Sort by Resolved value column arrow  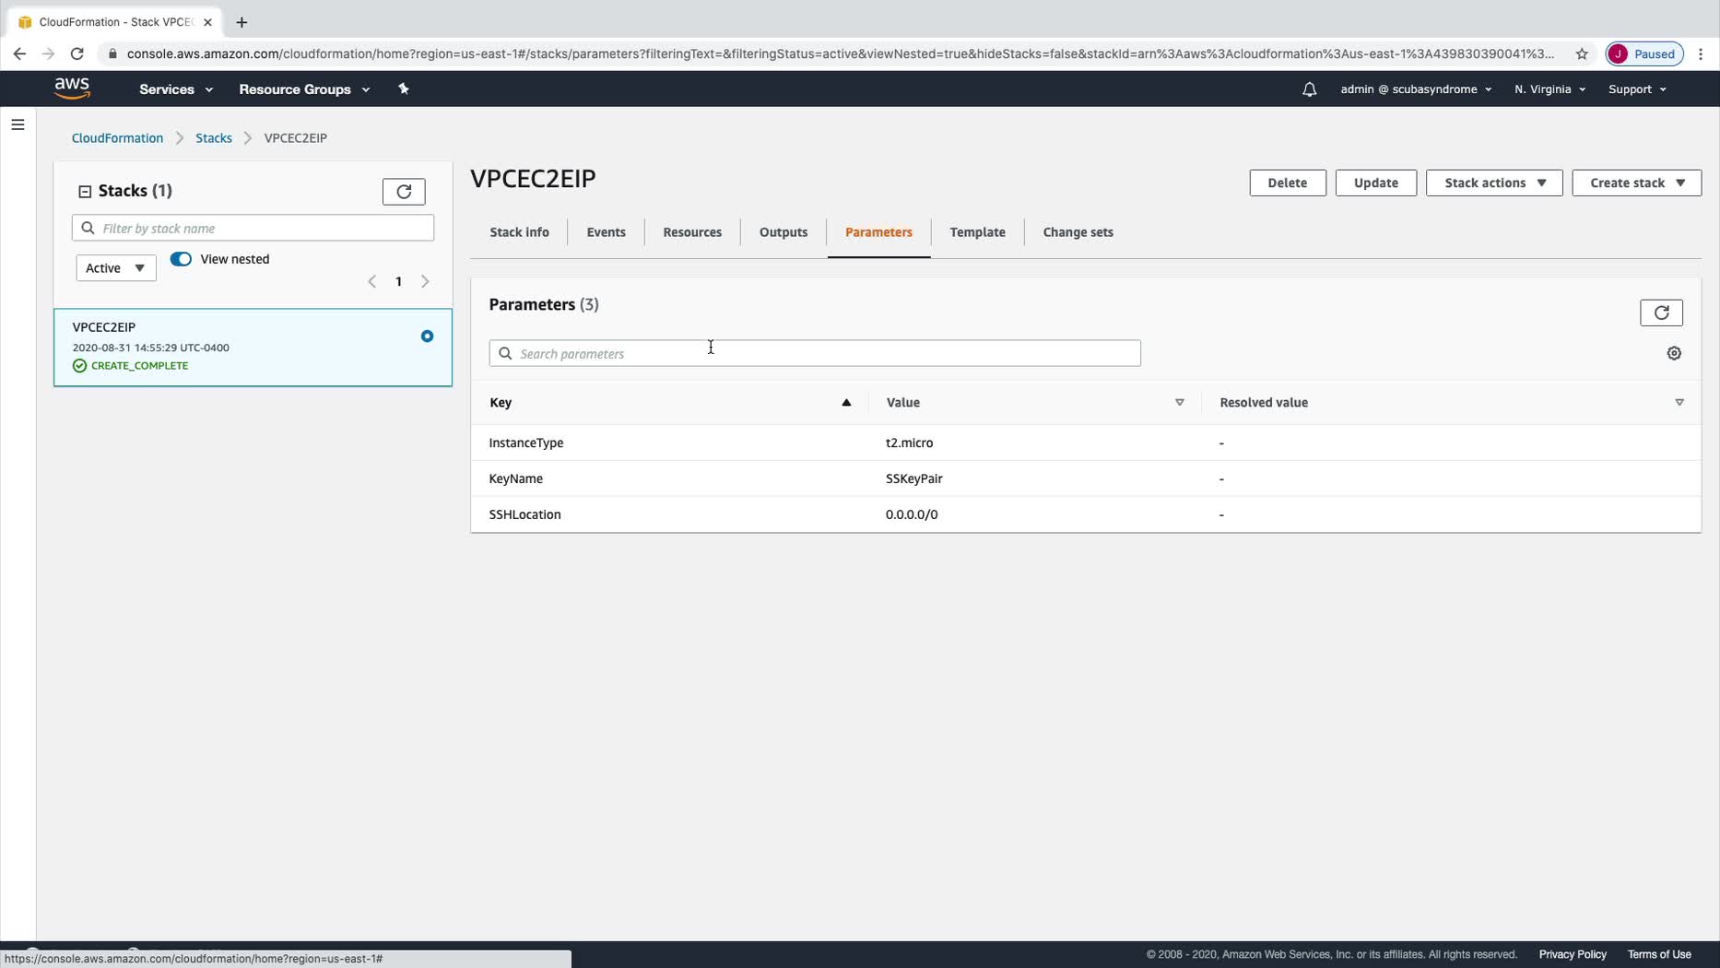click(x=1679, y=403)
